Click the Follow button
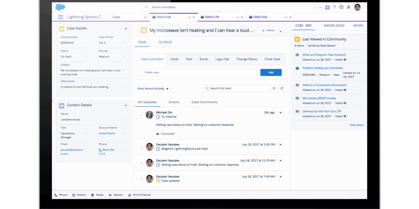This screenshot has height=209, width=419. [x=268, y=30]
